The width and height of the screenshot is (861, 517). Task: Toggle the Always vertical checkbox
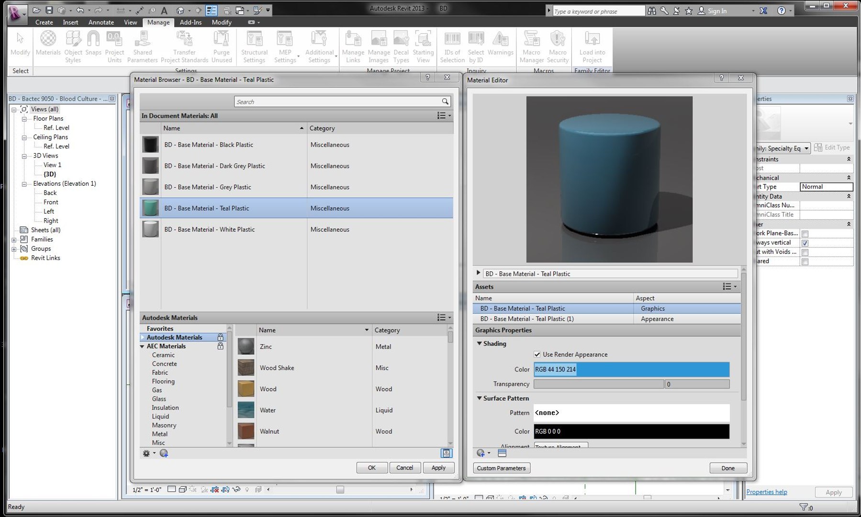805,243
